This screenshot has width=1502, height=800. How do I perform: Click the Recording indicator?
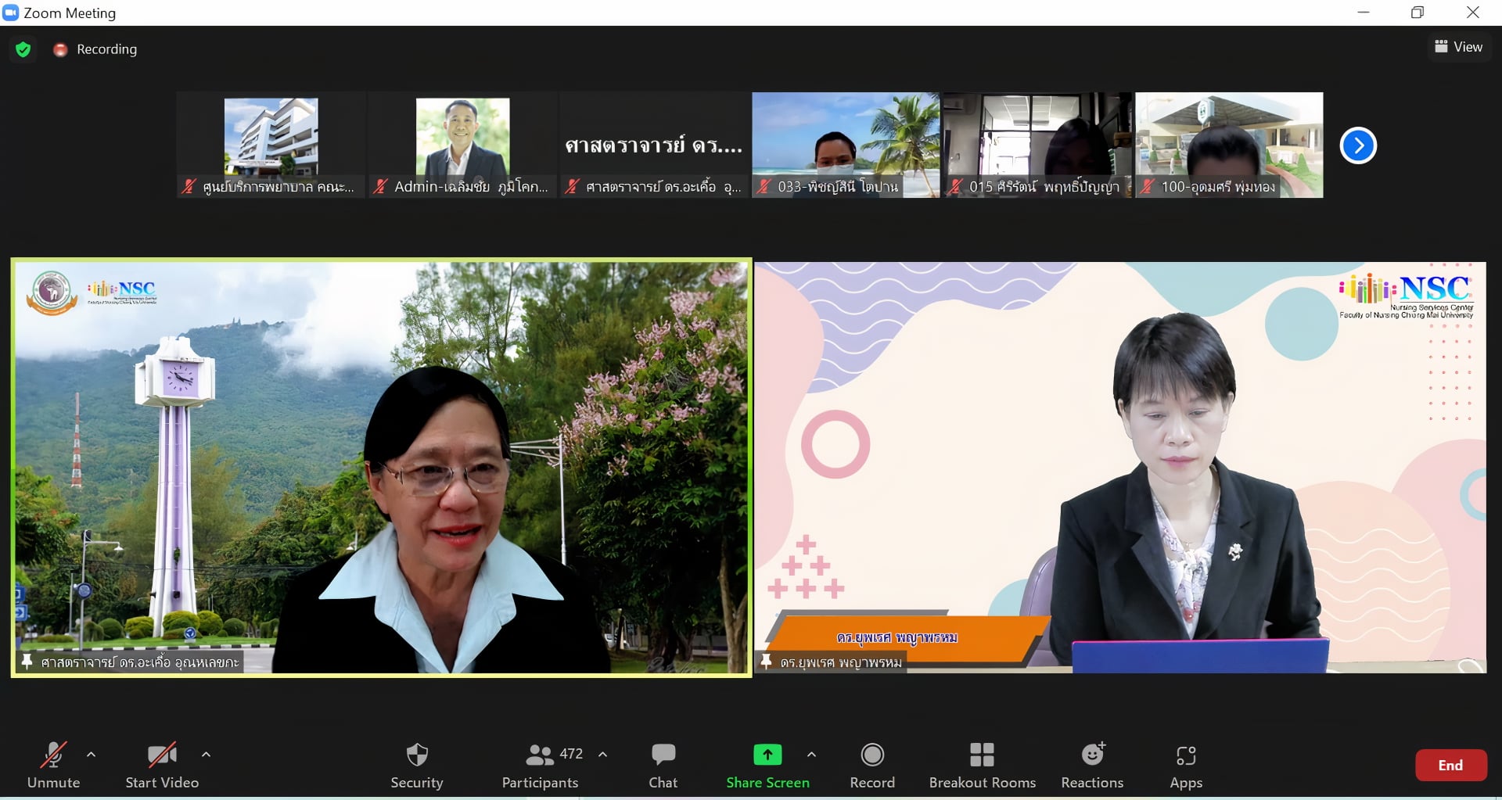point(95,49)
